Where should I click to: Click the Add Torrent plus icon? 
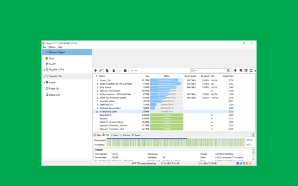tap(95, 71)
